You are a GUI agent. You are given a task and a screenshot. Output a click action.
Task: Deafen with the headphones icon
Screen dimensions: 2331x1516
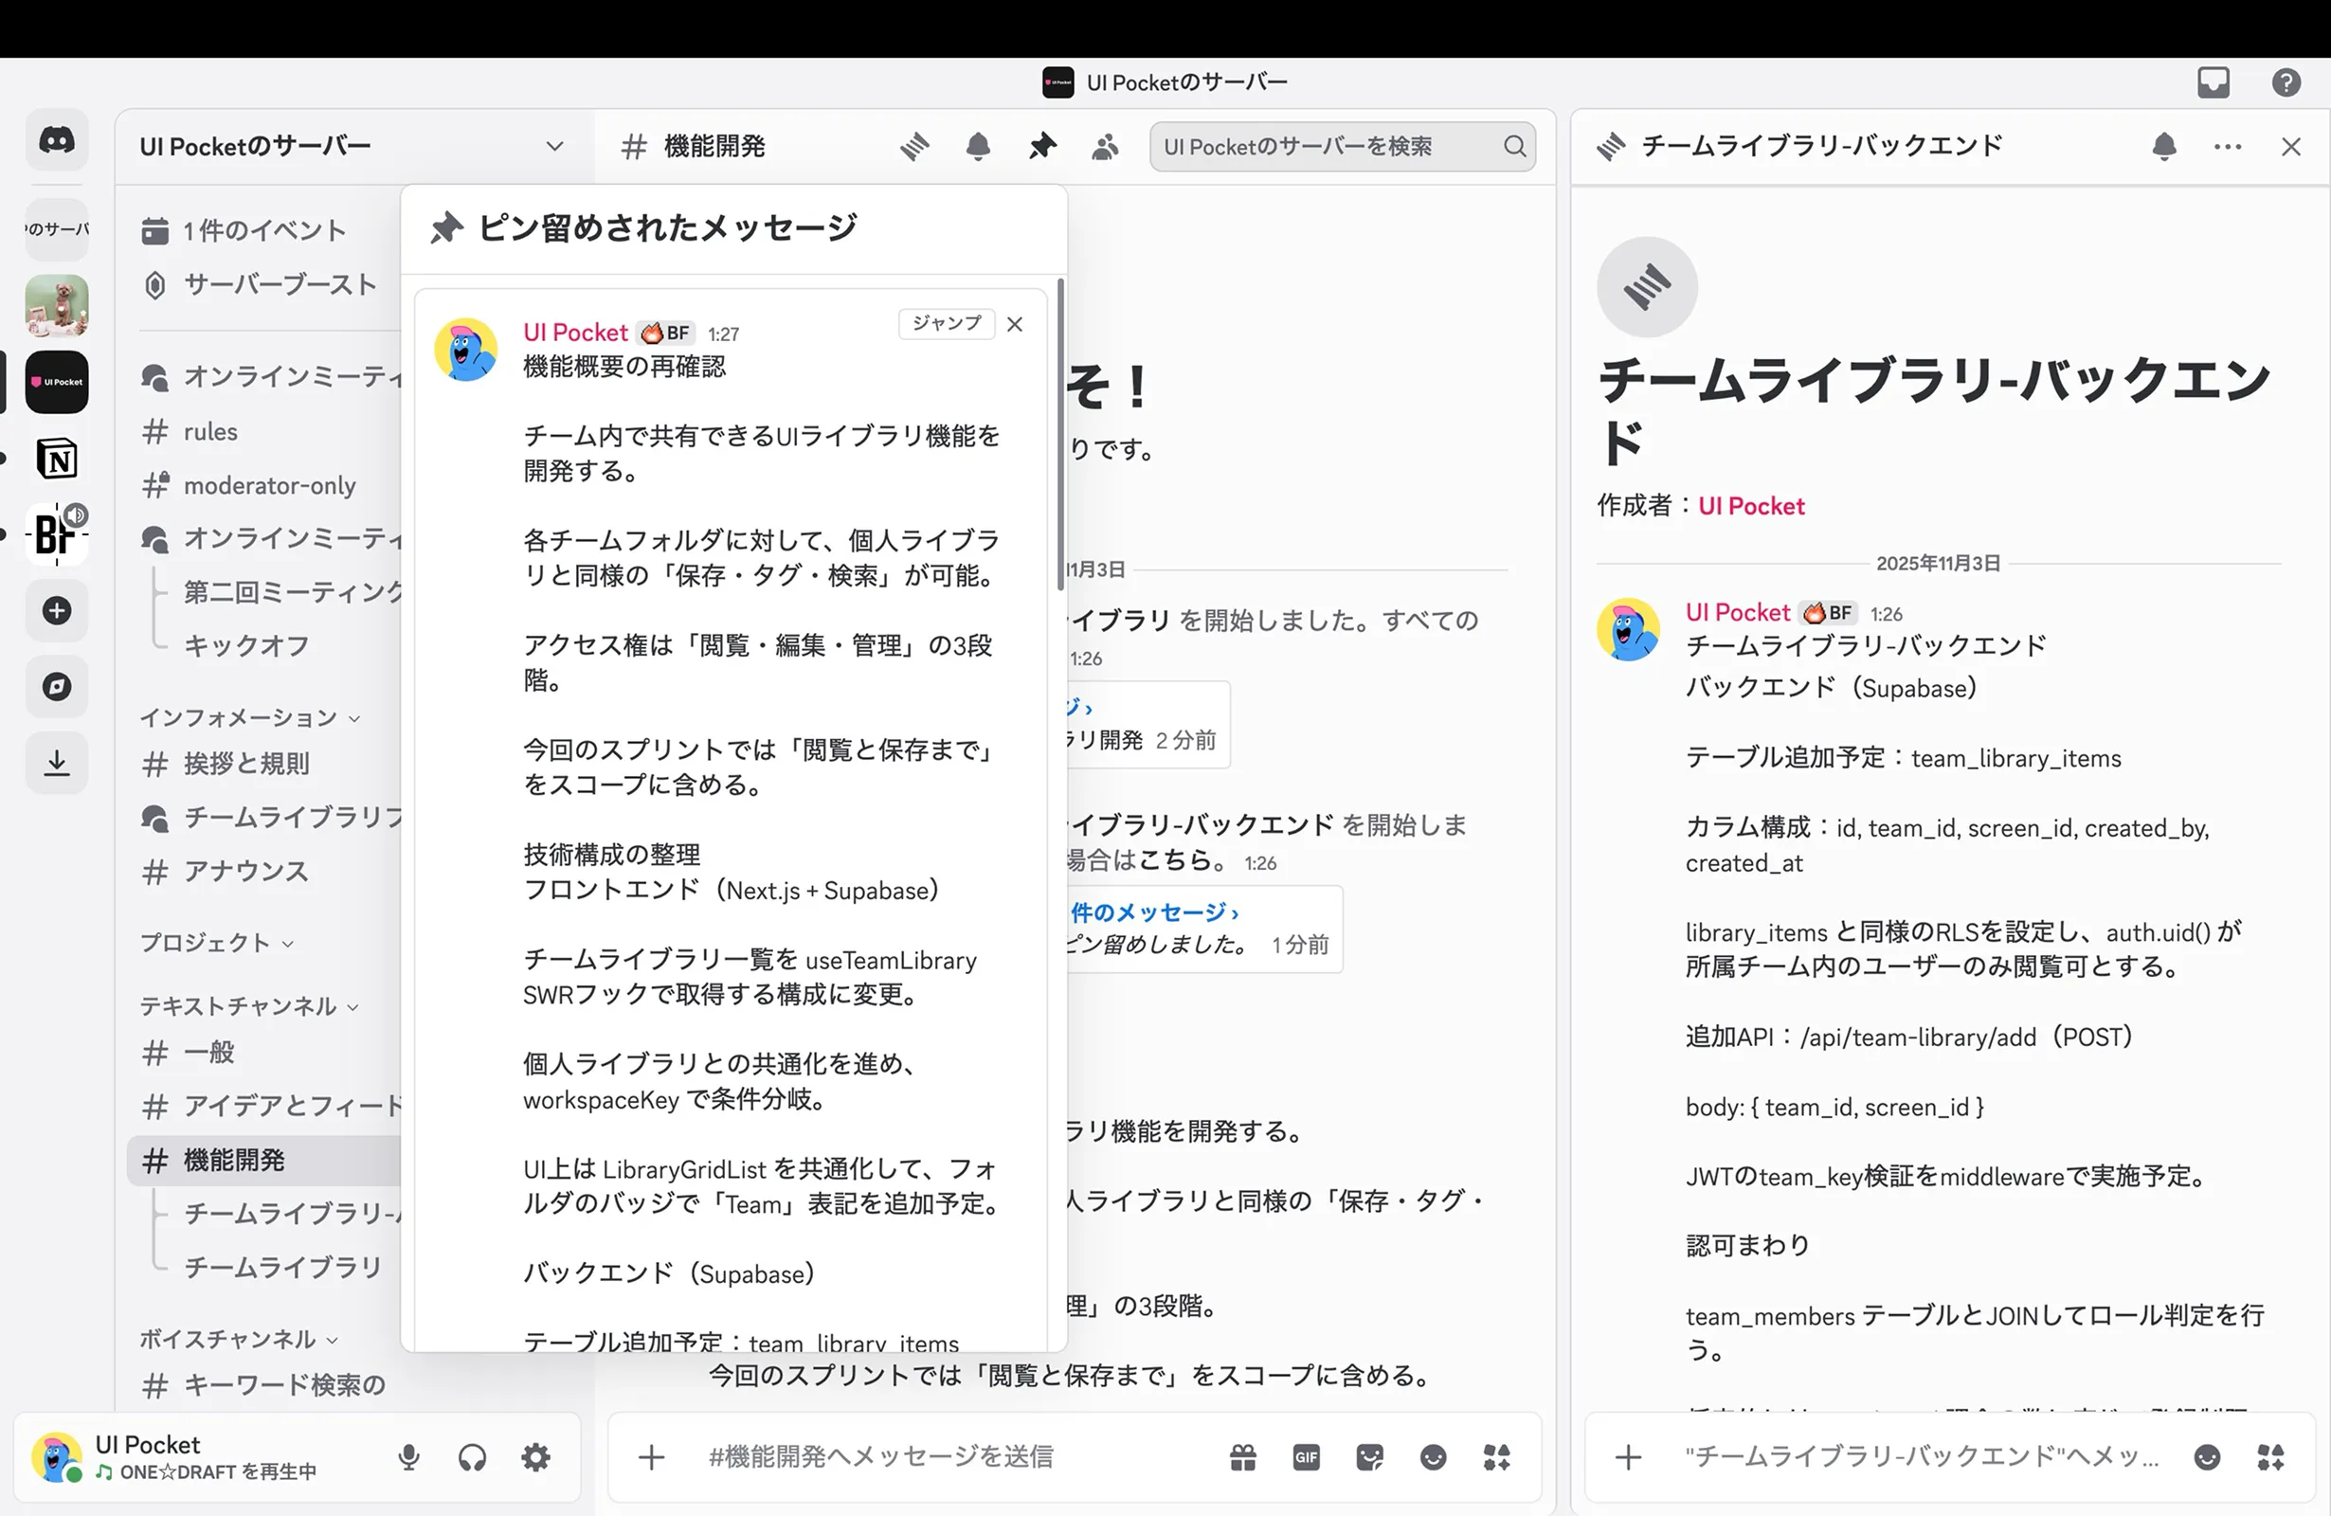click(x=472, y=1458)
